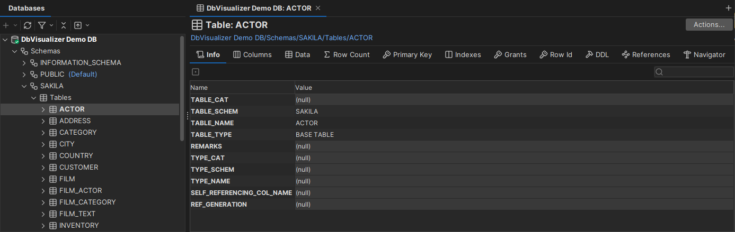Collapse the SAKILA schema node
735x232 pixels.
pyautogui.click(x=24, y=86)
